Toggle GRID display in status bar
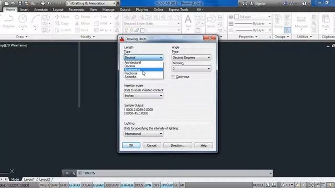Screen dimensions: 335x188 (x=63, y=185)
